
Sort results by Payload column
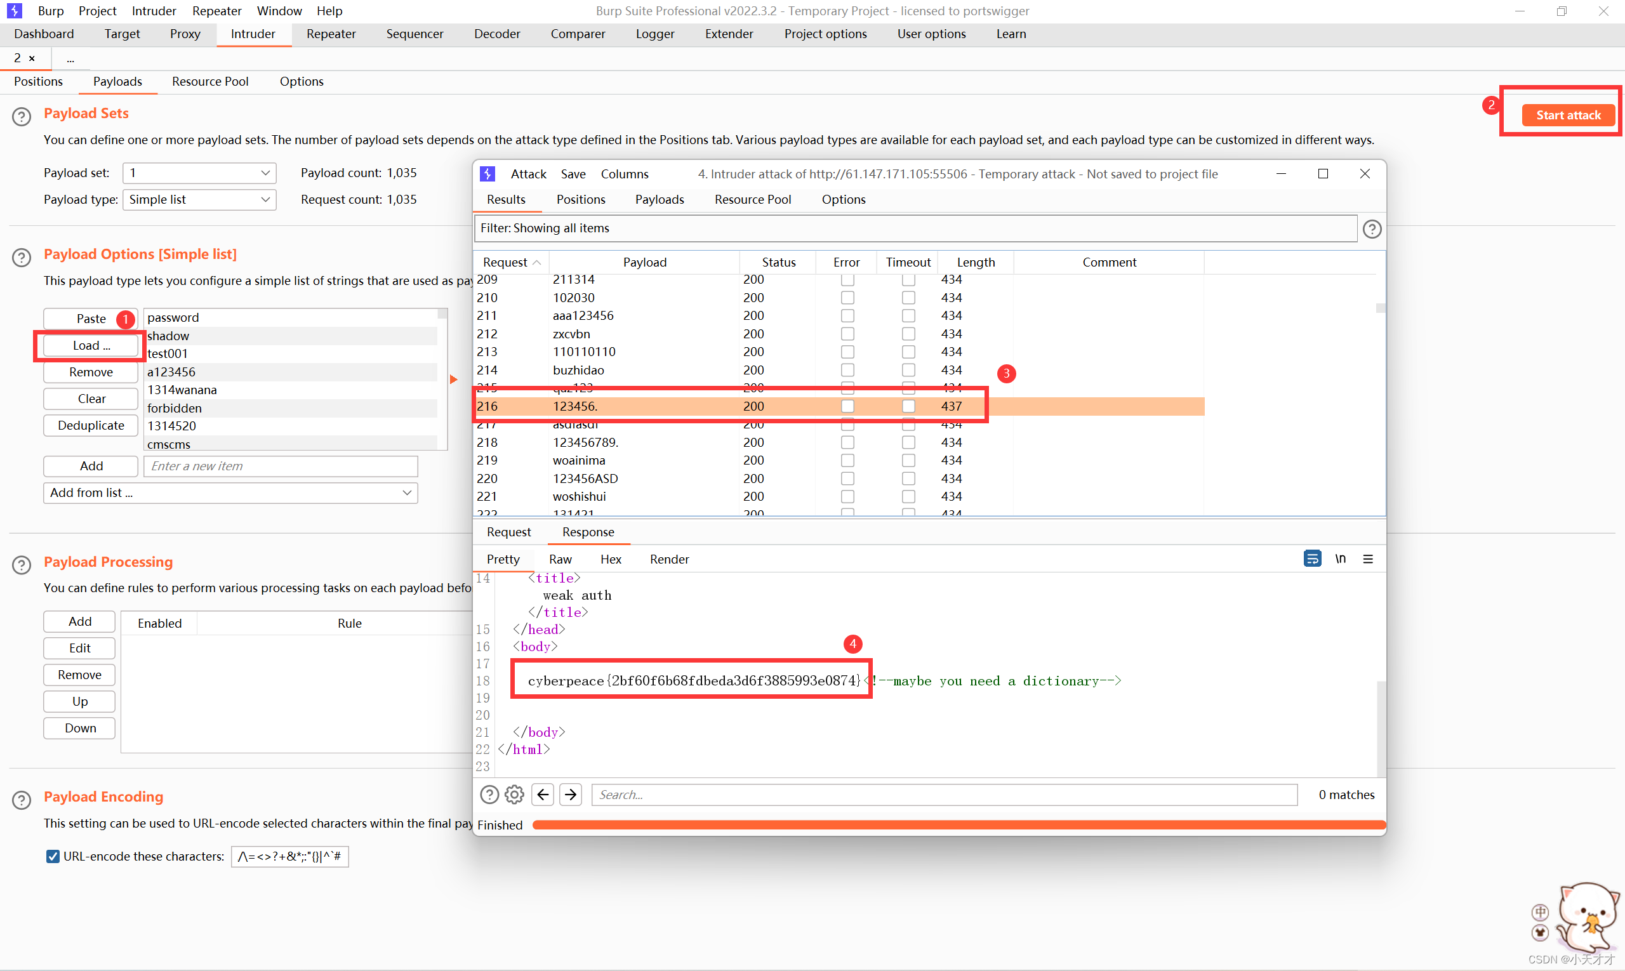click(x=644, y=262)
